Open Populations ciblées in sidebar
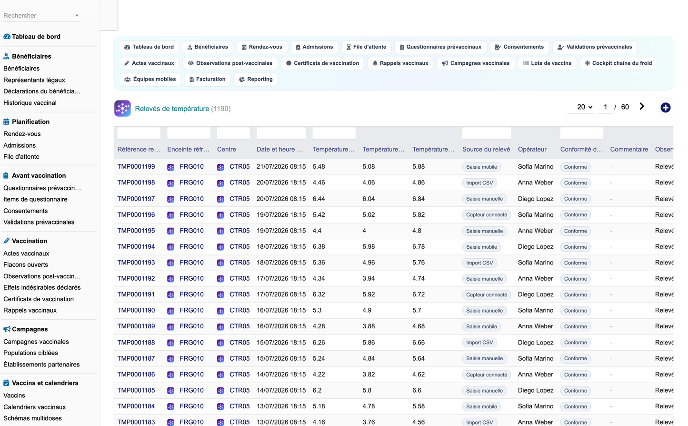 (30, 353)
